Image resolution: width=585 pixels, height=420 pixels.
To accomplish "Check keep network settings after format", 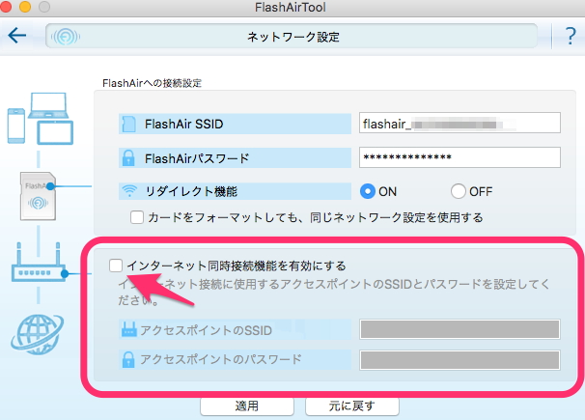I will pyautogui.click(x=137, y=217).
